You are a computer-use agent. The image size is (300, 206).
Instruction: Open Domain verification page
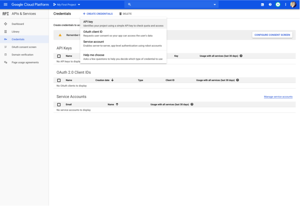(24, 55)
